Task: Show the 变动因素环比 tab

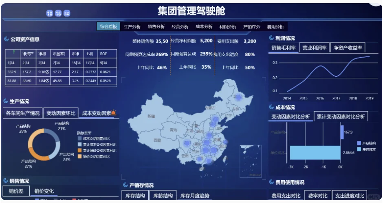Action: click(61, 113)
